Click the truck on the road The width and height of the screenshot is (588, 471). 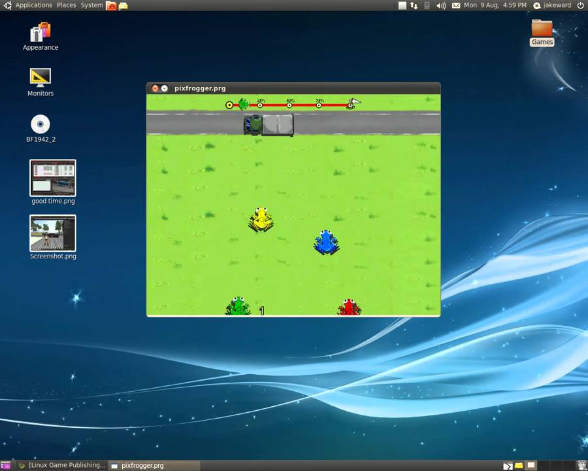(269, 125)
